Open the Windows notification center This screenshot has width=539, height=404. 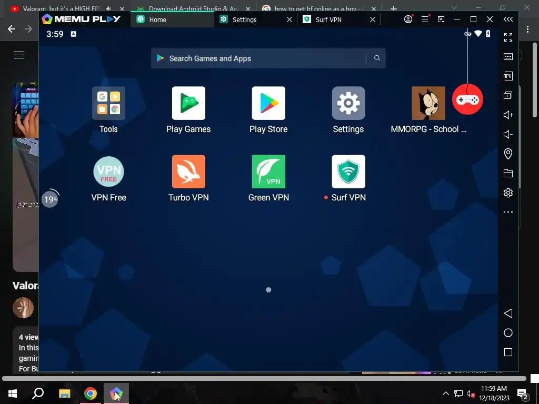[x=523, y=393]
